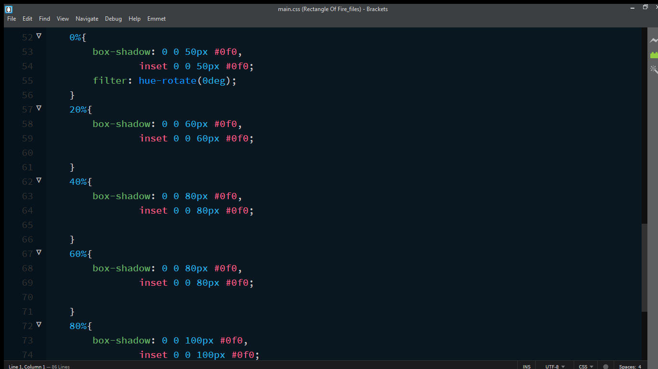
Task: Open the Edit menu
Action: (27, 19)
